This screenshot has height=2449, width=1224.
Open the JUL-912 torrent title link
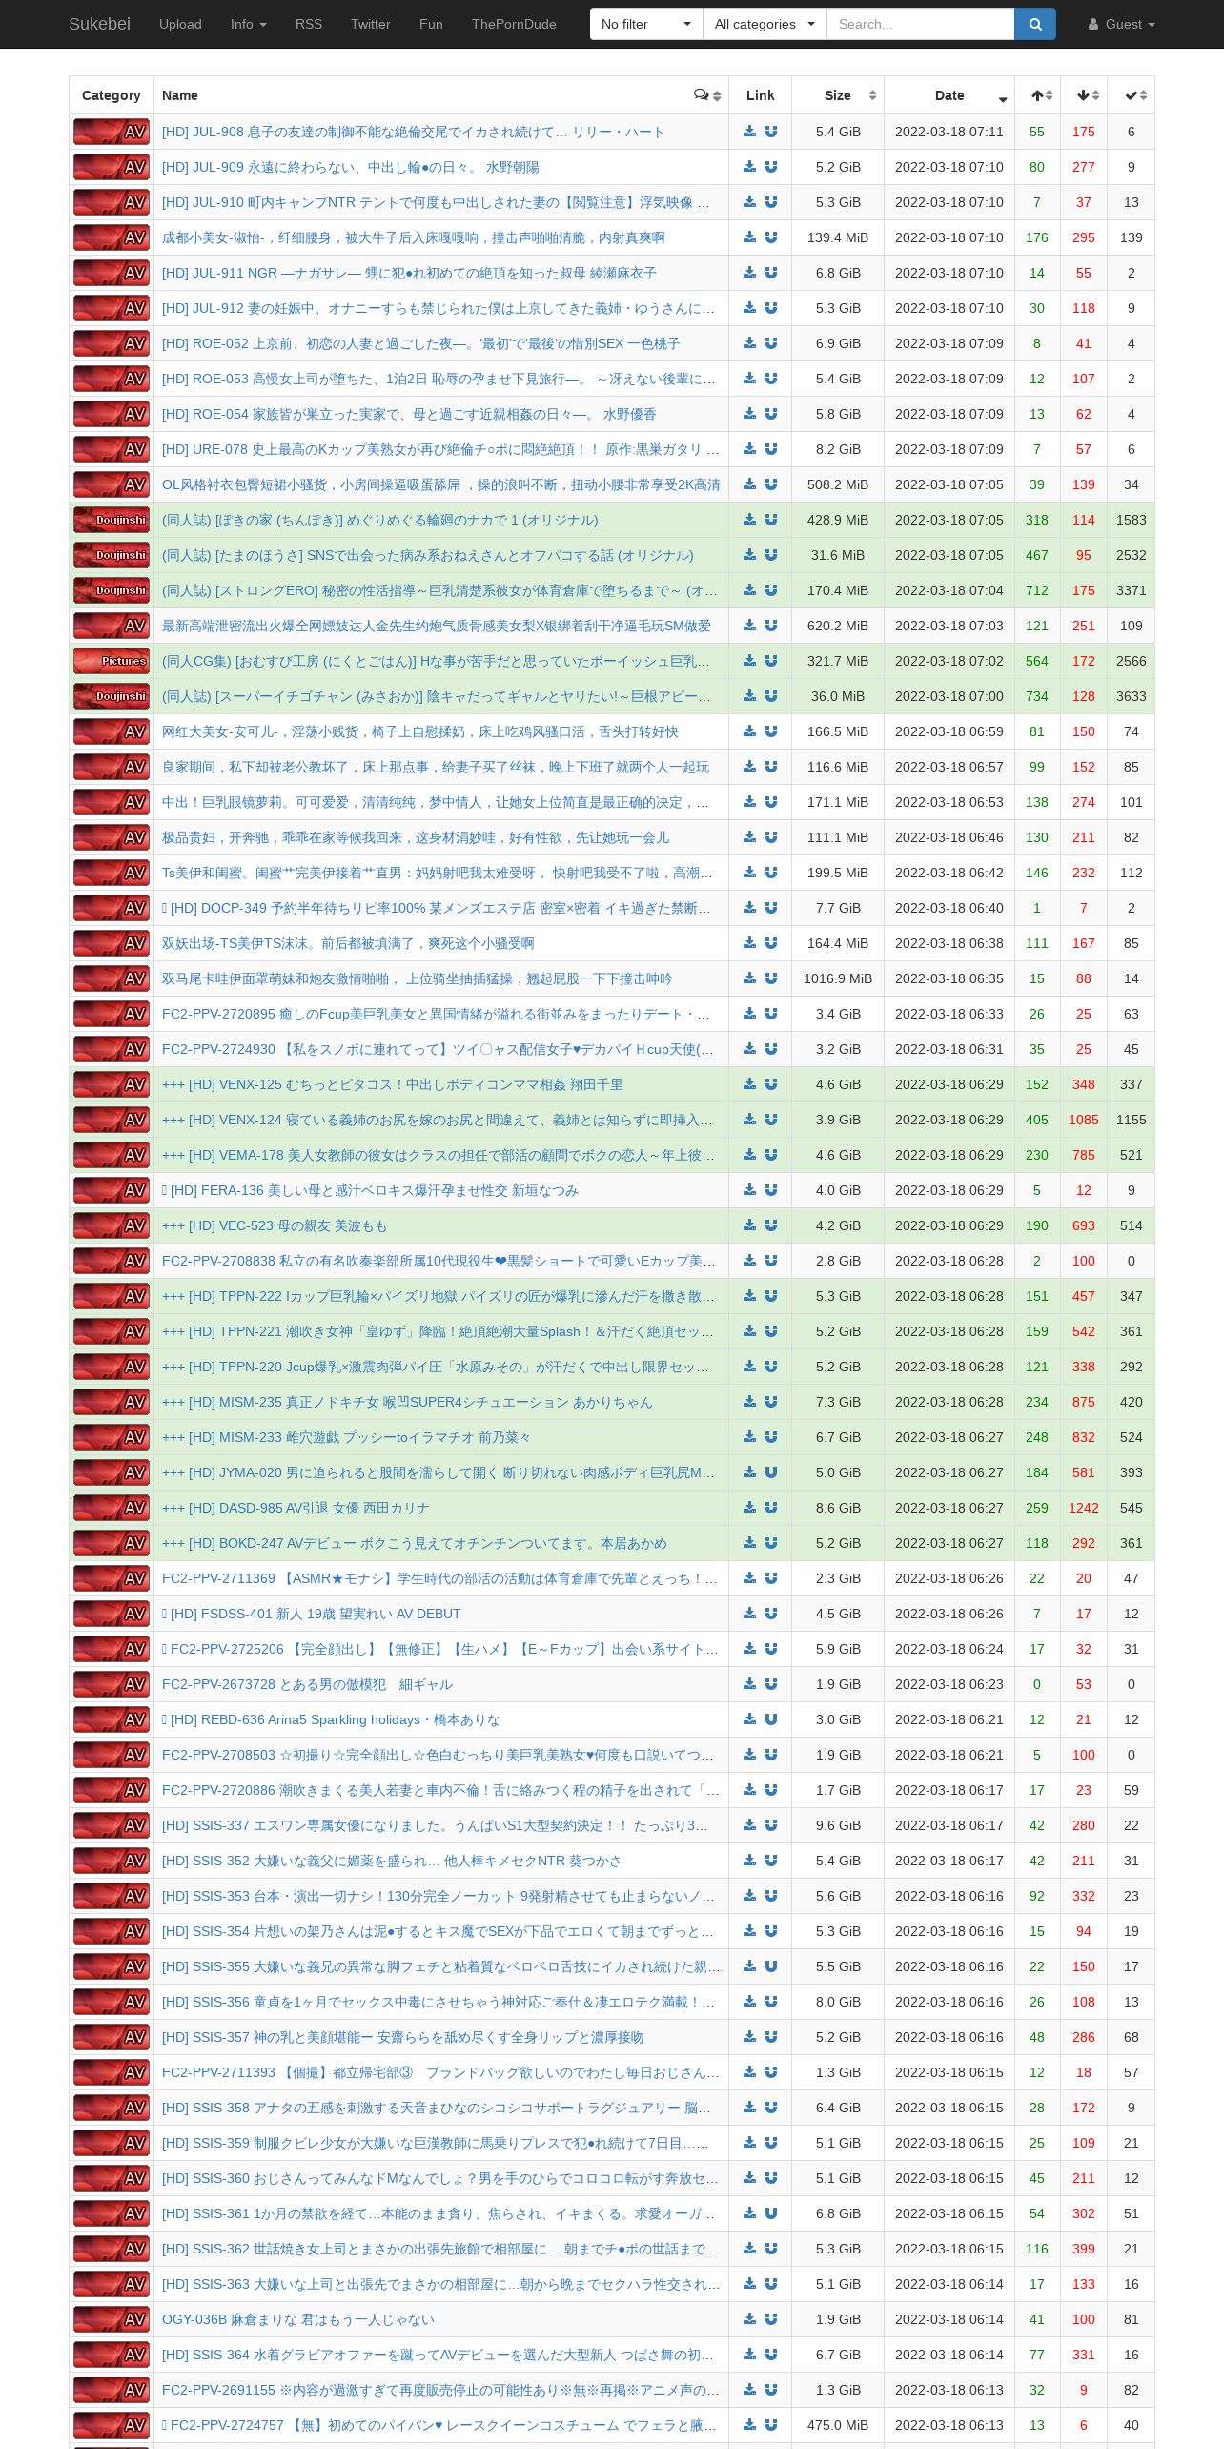[439, 308]
